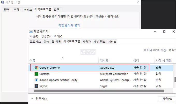Minimize the Task Manager window
This screenshot has height=104, width=176.
(155, 31)
